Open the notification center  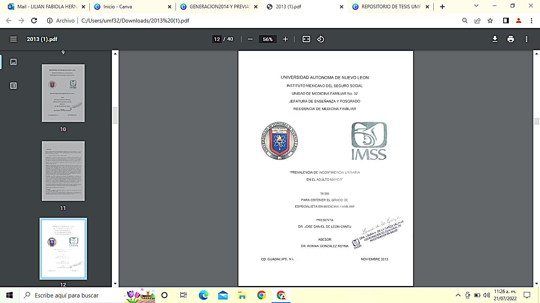527,295
